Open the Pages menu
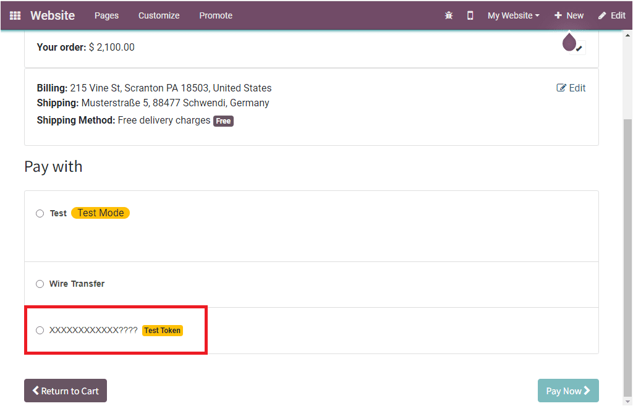 pos(106,15)
